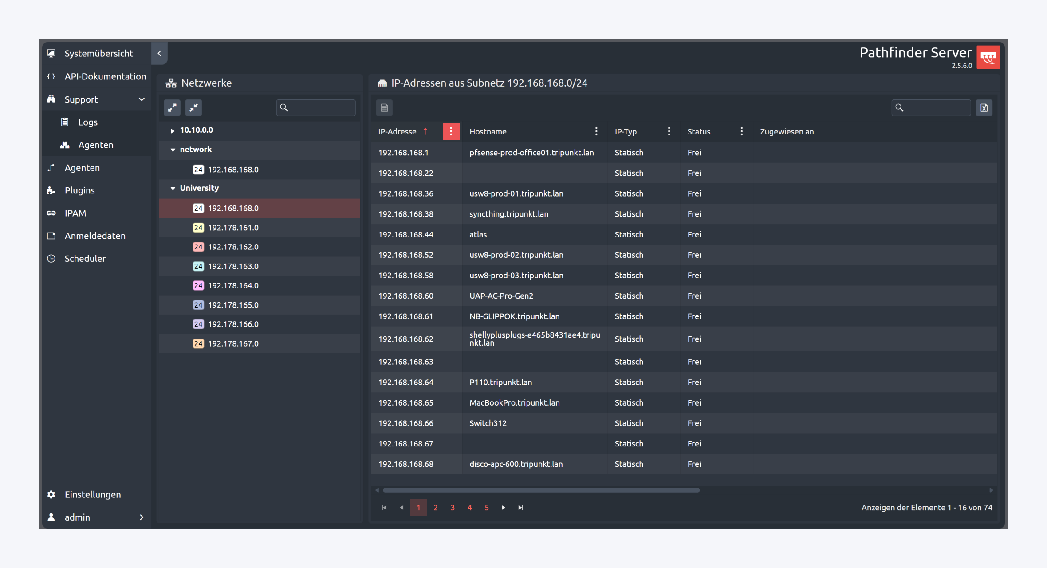The height and width of the screenshot is (568, 1047).
Task: Click the Pathfinder Server logo icon
Action: coord(988,57)
